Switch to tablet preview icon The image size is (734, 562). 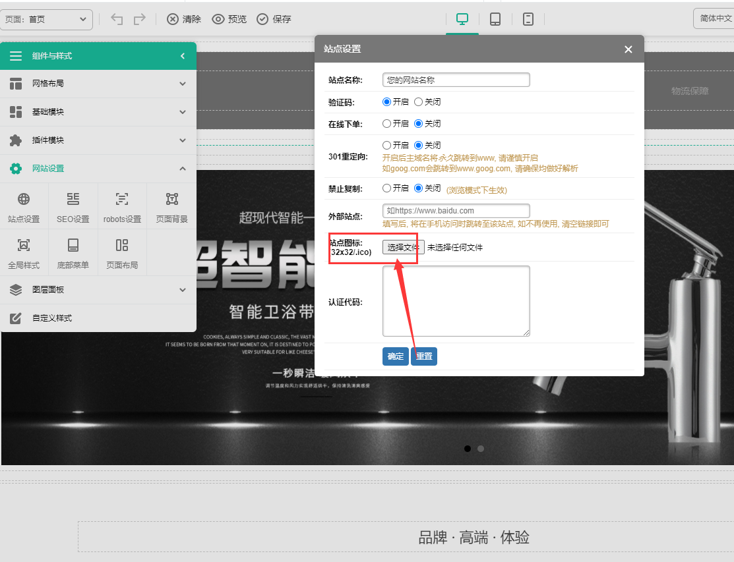pos(495,19)
